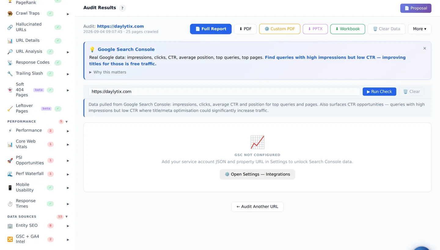Click the Entity SEO building icon
The width and height of the screenshot is (440, 250).
(x=10, y=226)
